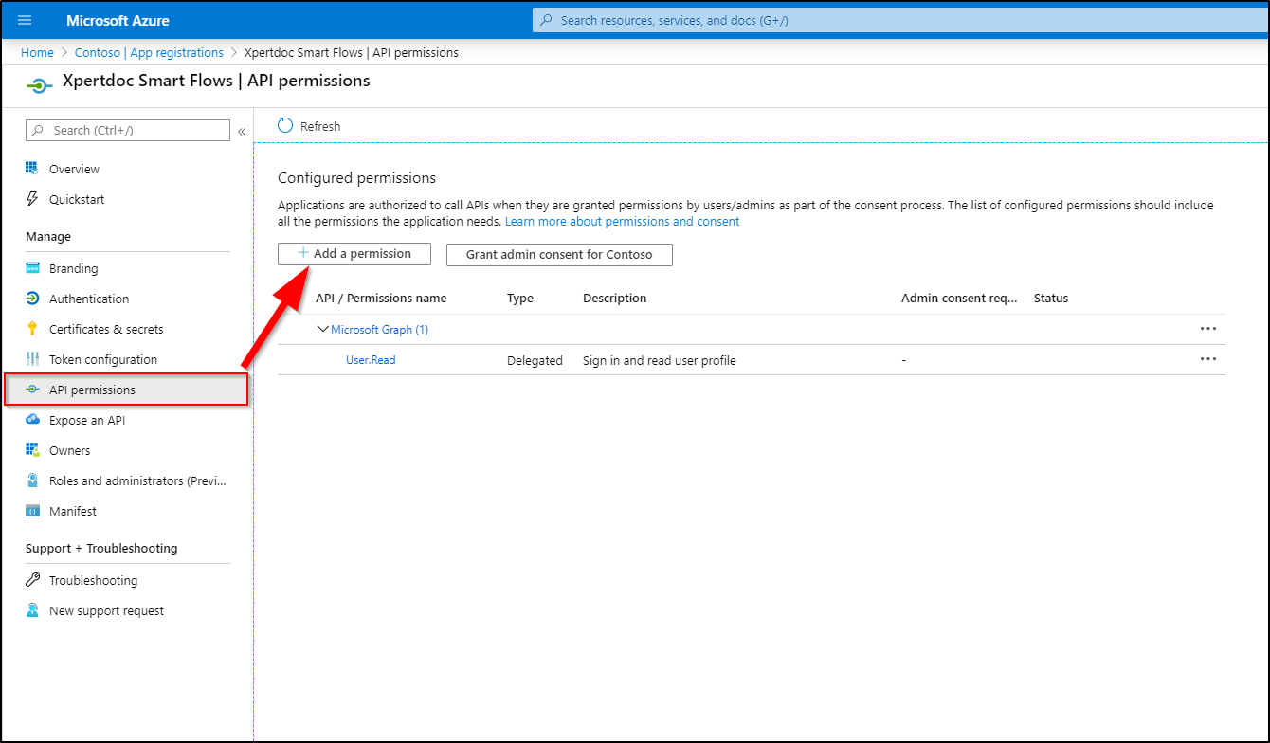
Task: Click the API / Permissions name column header
Action: pos(381,298)
